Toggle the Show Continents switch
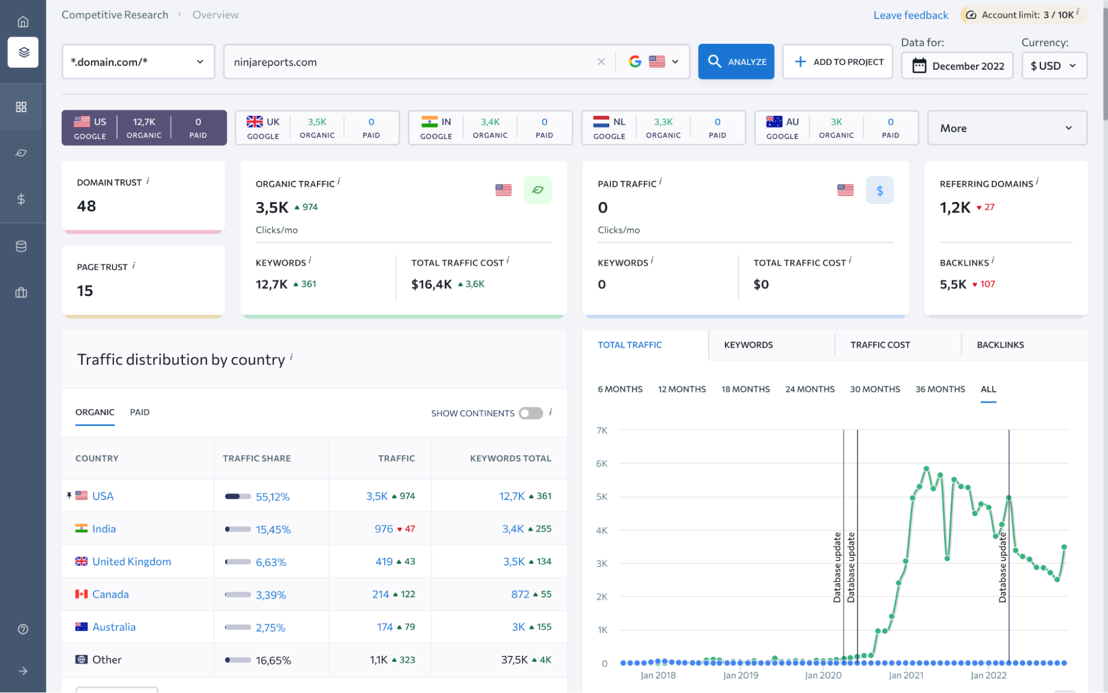The width and height of the screenshot is (1108, 693). click(x=530, y=414)
